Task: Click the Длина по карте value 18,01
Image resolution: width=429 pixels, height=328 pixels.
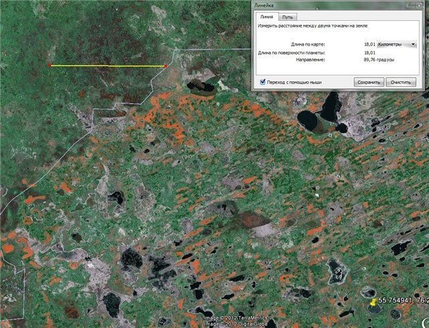Action: [369, 44]
